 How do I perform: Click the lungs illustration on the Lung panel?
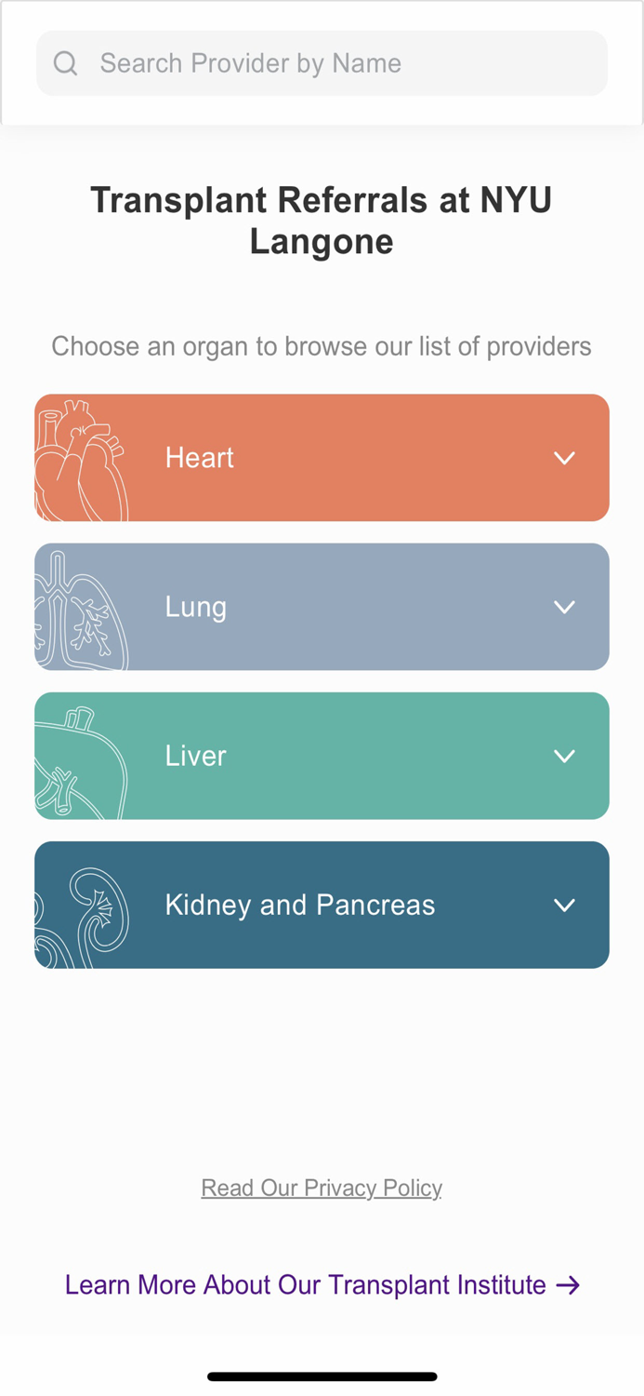click(79, 605)
